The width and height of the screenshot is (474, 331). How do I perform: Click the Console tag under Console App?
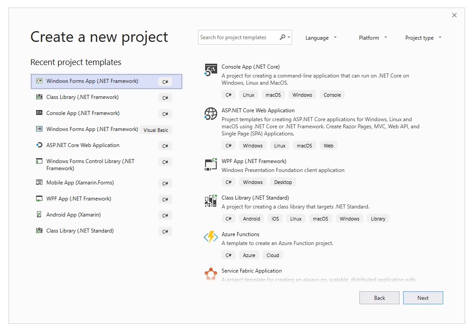point(332,95)
